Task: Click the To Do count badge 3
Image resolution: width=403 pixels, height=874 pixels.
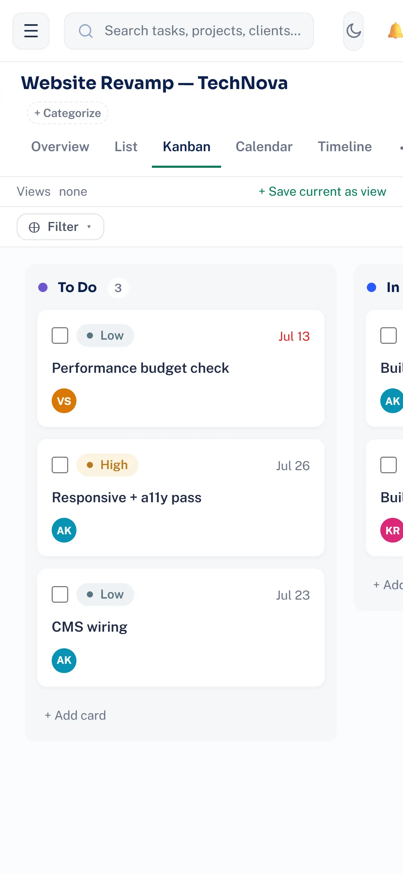Action: 118,288
